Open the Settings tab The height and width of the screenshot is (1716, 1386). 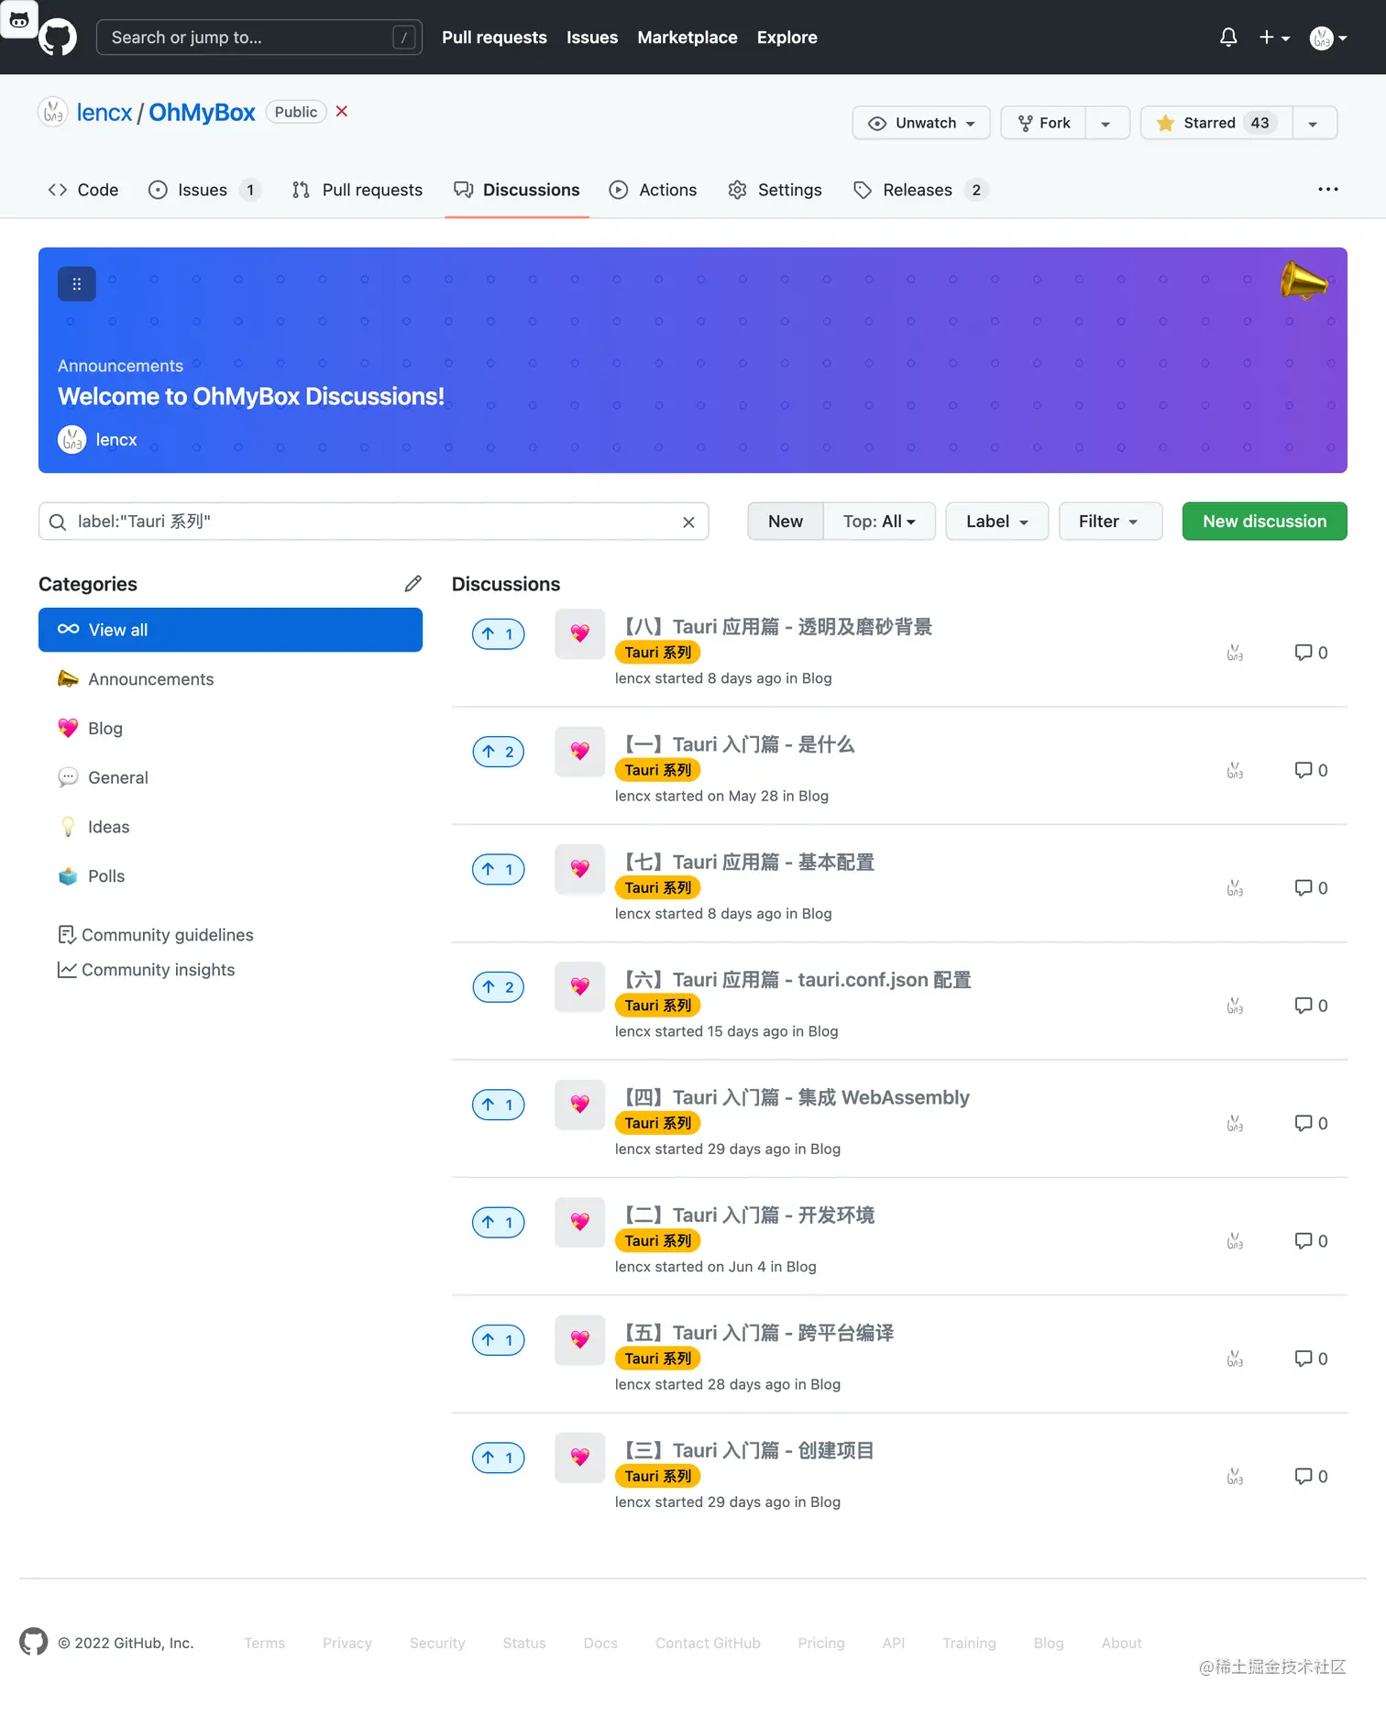tap(775, 190)
